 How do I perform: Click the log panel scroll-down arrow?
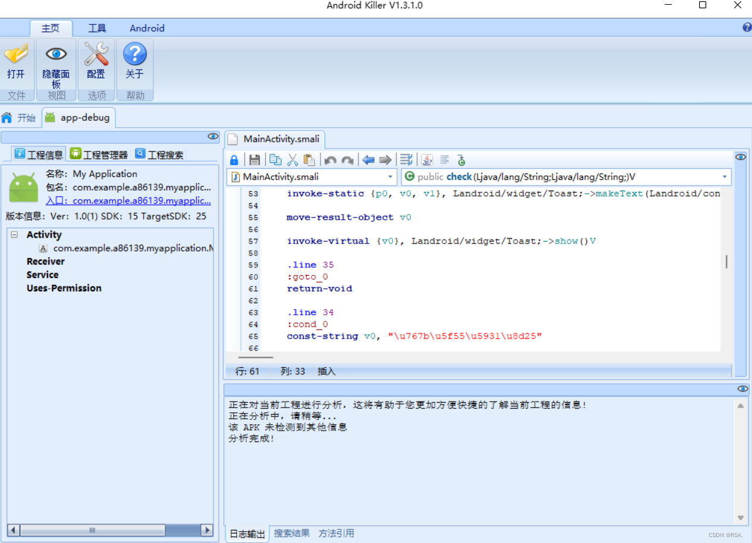click(741, 518)
